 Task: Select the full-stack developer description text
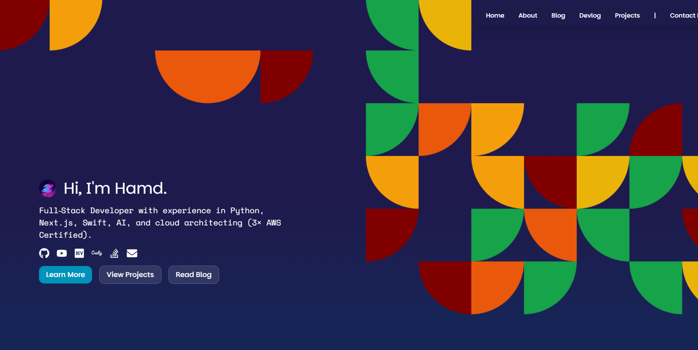pyautogui.click(x=160, y=222)
